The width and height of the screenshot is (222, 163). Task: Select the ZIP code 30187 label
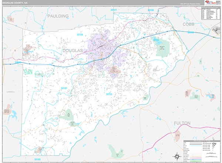point(64,88)
